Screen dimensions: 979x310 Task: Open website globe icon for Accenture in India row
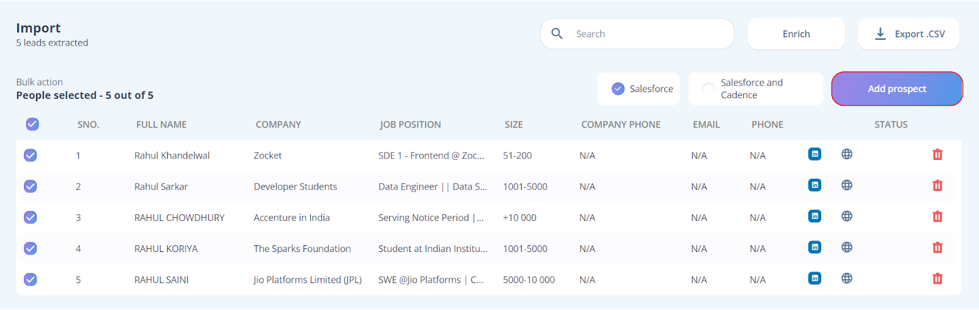point(847,216)
